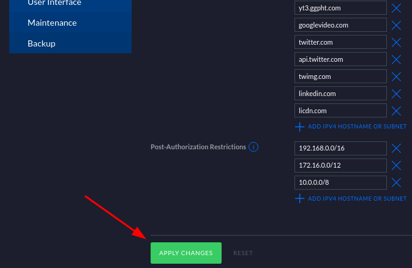The width and height of the screenshot is (412, 268).
Task: Edit the twitter.com hostname field
Action: pos(340,42)
